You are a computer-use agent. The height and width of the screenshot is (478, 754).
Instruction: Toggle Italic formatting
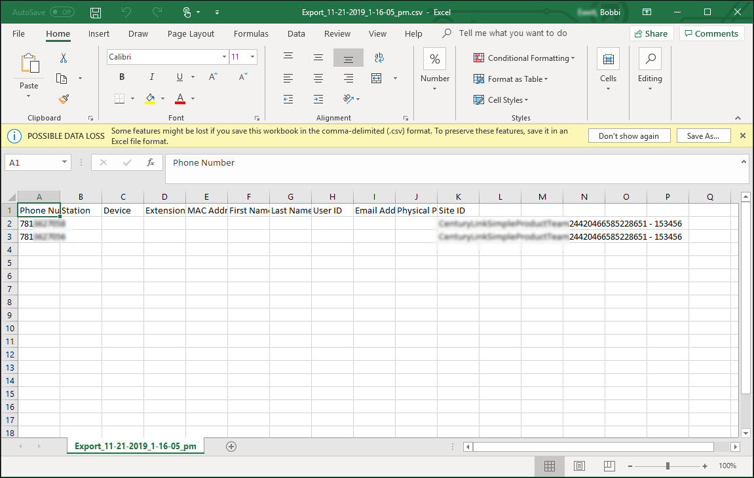(152, 77)
